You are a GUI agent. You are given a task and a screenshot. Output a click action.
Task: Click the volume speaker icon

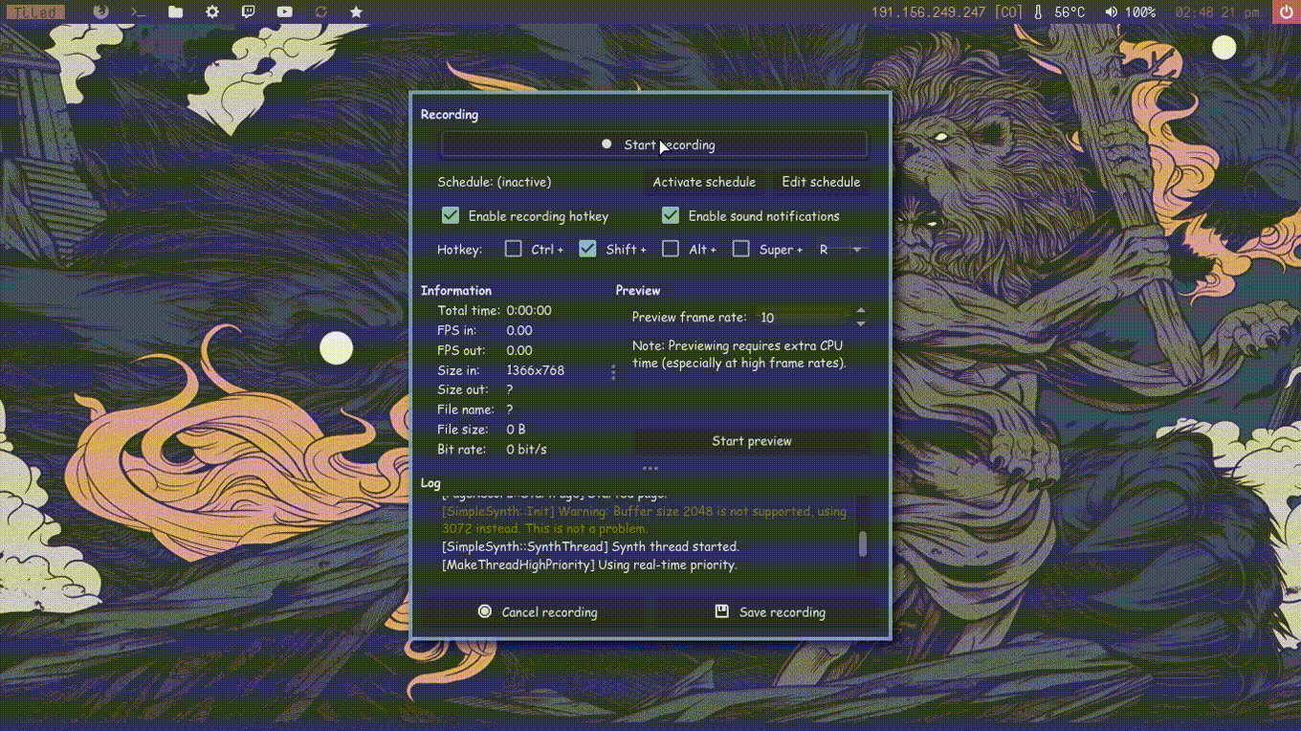tap(1111, 12)
